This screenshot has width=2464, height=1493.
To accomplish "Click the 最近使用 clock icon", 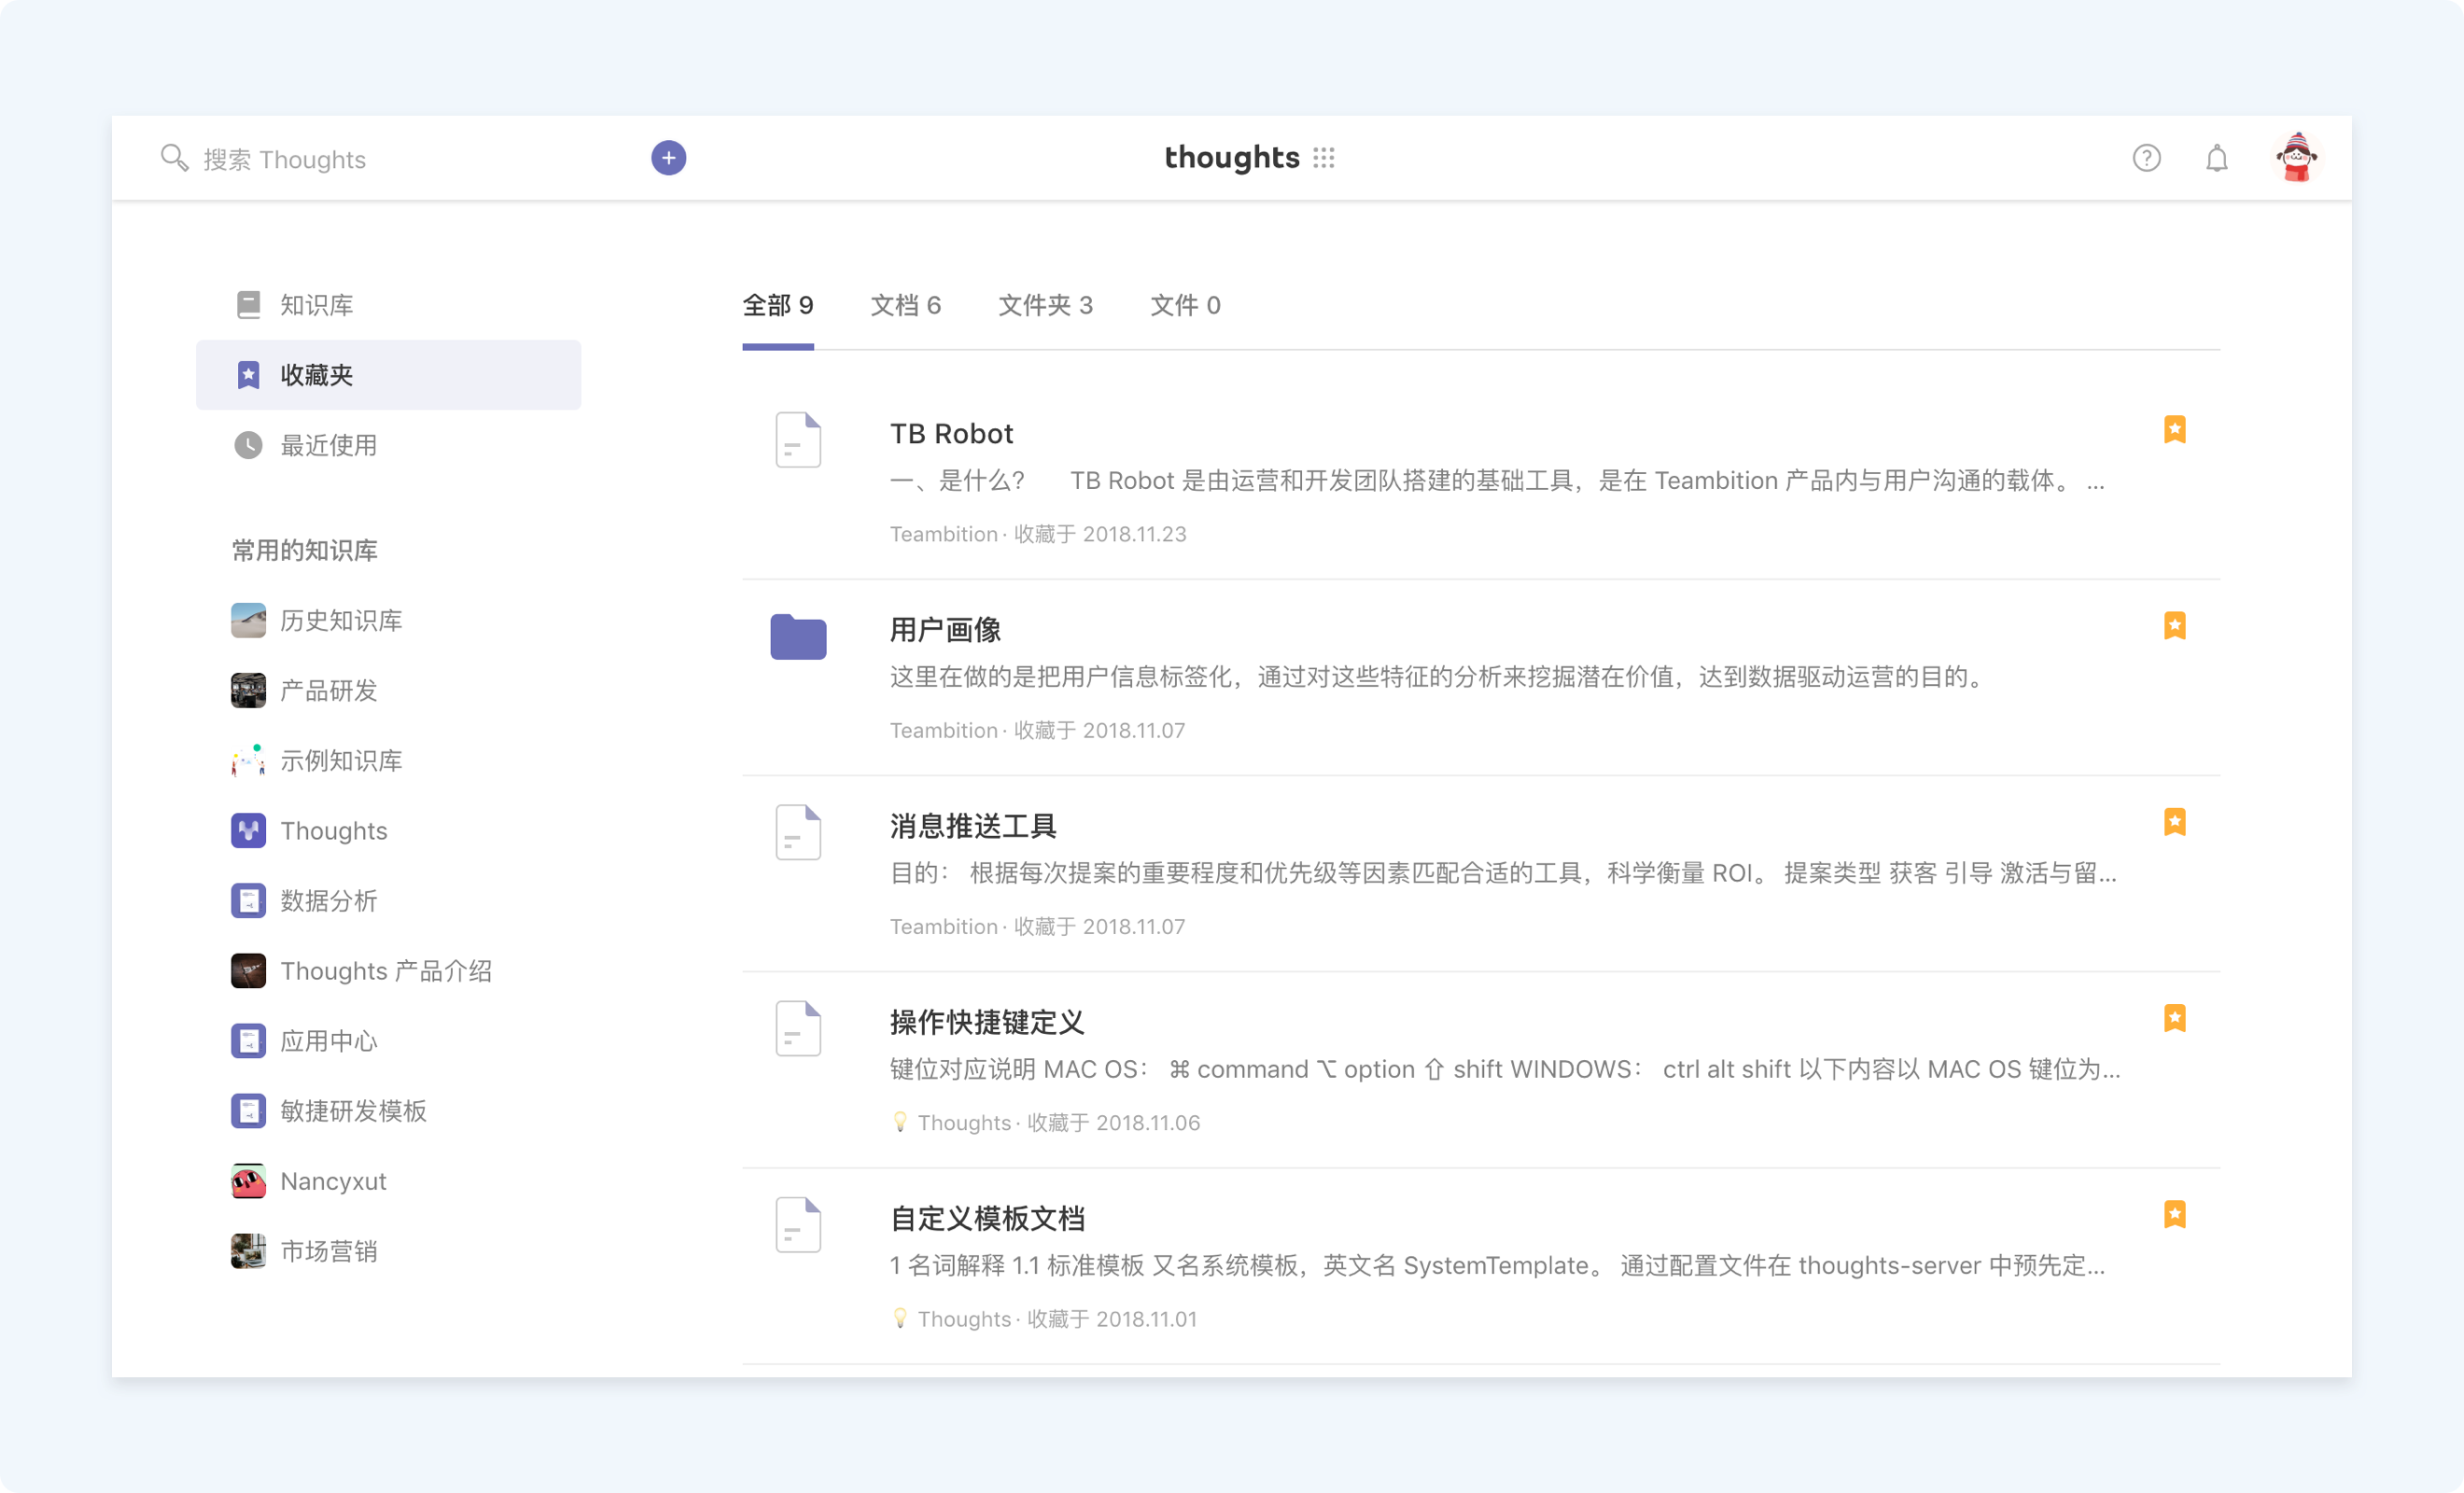I will coord(248,445).
